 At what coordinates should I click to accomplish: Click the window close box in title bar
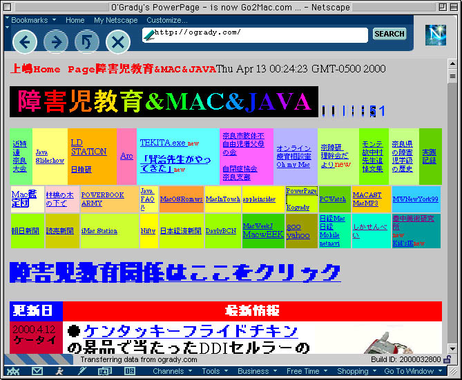click(8, 7)
